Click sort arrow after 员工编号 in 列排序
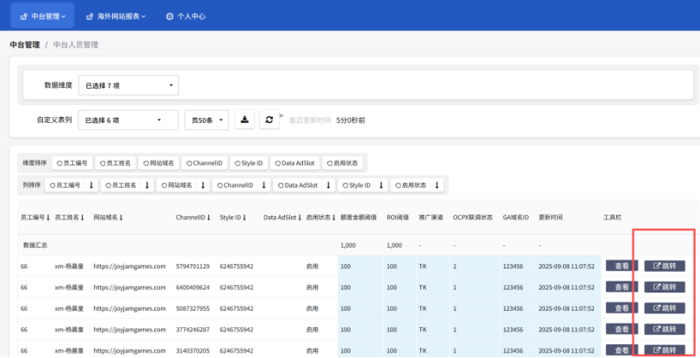The height and width of the screenshot is (358, 700). [91, 185]
